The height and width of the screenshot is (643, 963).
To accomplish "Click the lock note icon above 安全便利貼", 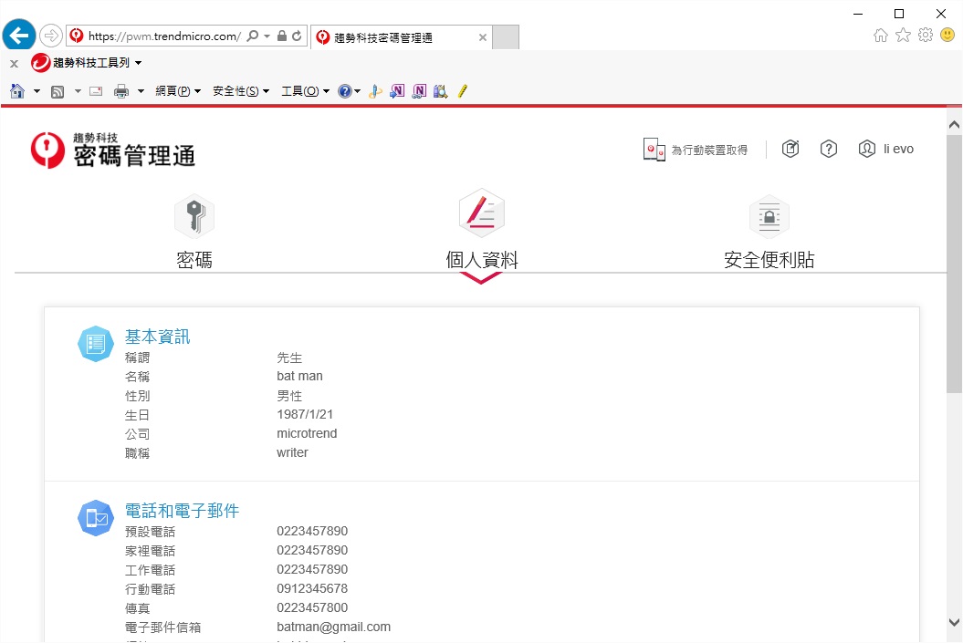I will click(769, 217).
